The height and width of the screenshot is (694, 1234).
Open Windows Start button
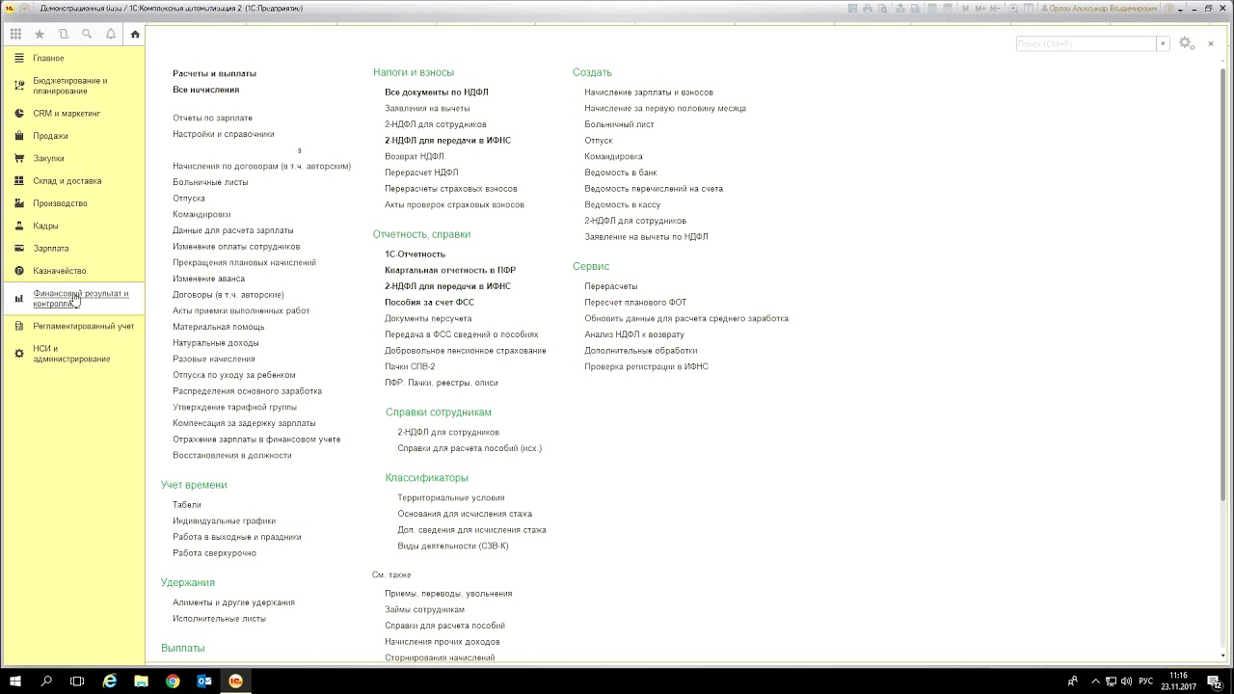[15, 681]
